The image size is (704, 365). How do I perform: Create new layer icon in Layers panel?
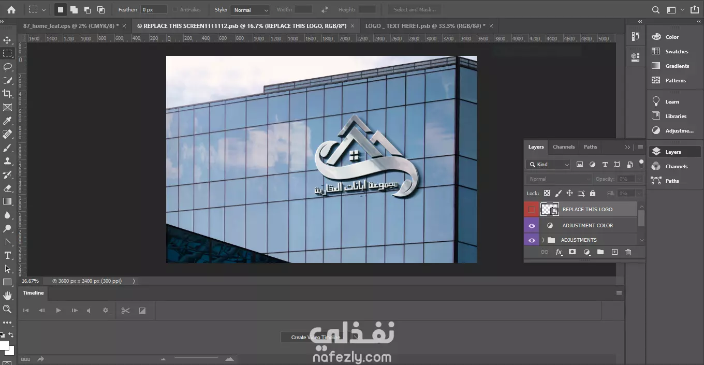pos(614,252)
